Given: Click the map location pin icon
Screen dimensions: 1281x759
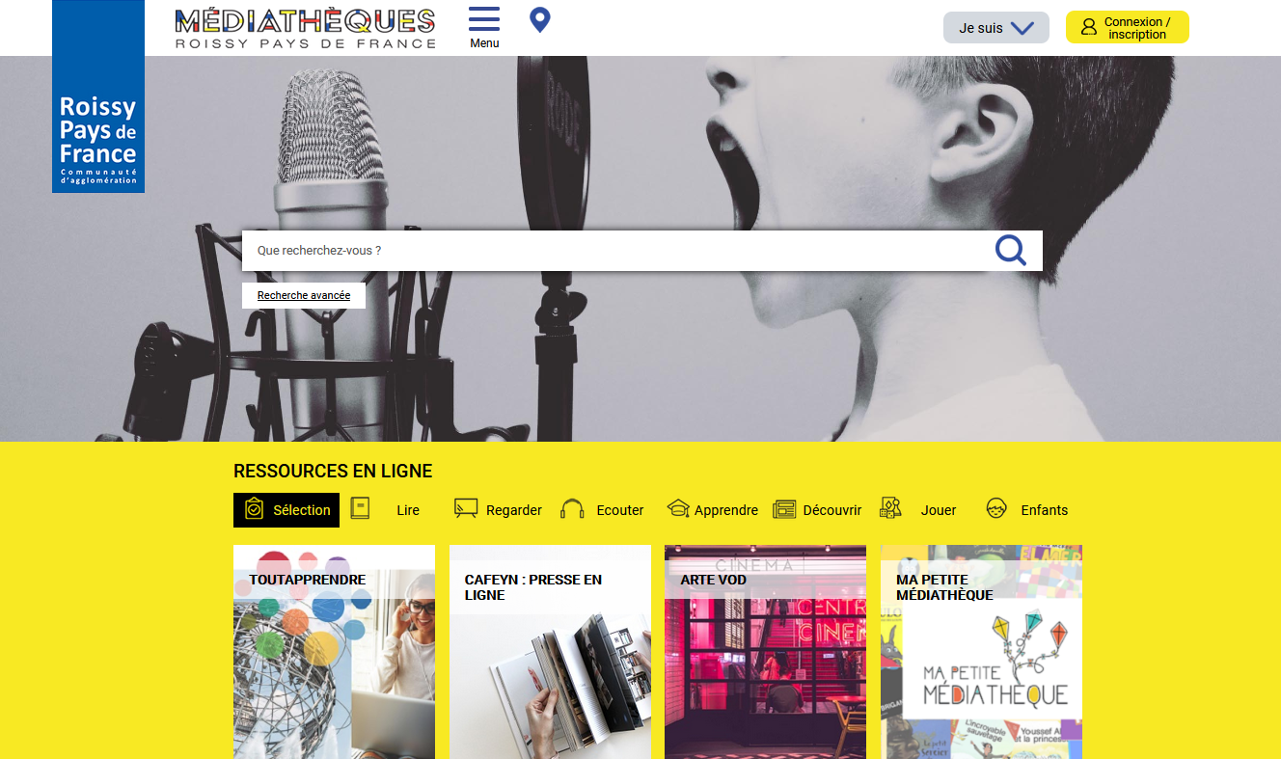Looking at the screenshot, I should pyautogui.click(x=540, y=19).
